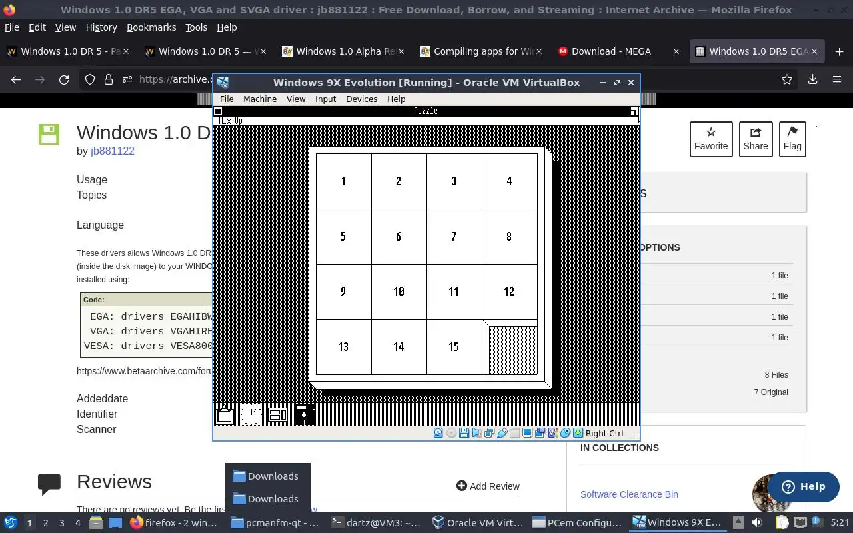Screen dimensions: 853x533
Task: Click the recording indicator in VirtualBox status bar
Action: click(x=540, y=433)
